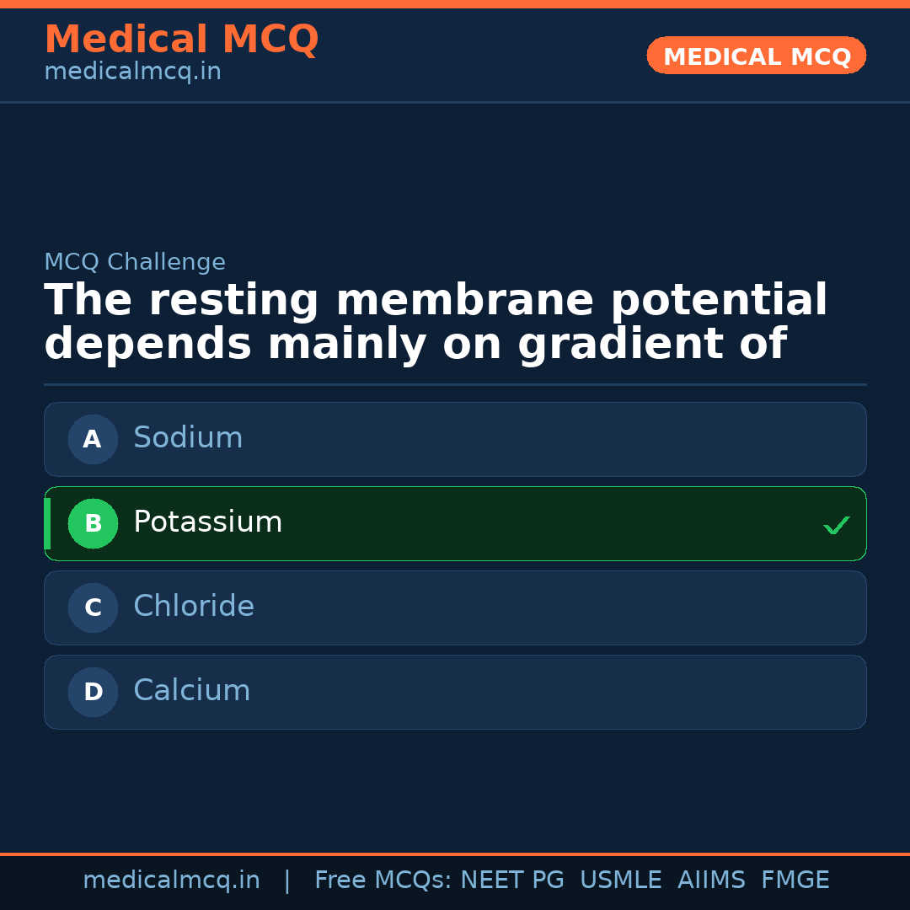Click the green checkmark icon
The width and height of the screenshot is (910, 910).
pos(836,526)
